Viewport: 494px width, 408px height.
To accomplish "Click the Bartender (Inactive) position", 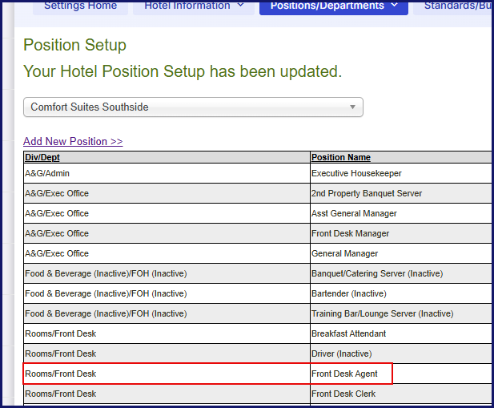I will click(x=348, y=293).
